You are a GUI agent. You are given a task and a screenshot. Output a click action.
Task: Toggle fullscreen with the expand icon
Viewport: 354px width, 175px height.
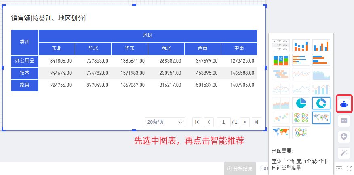[349, 169]
